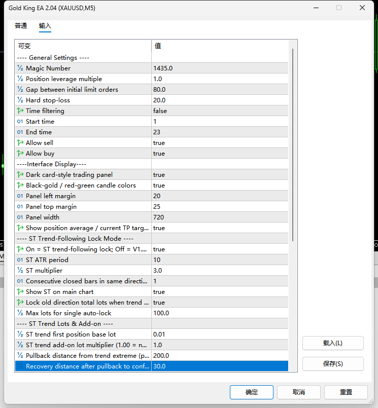Select the Recovery distance after pullback row

[x=152, y=366]
